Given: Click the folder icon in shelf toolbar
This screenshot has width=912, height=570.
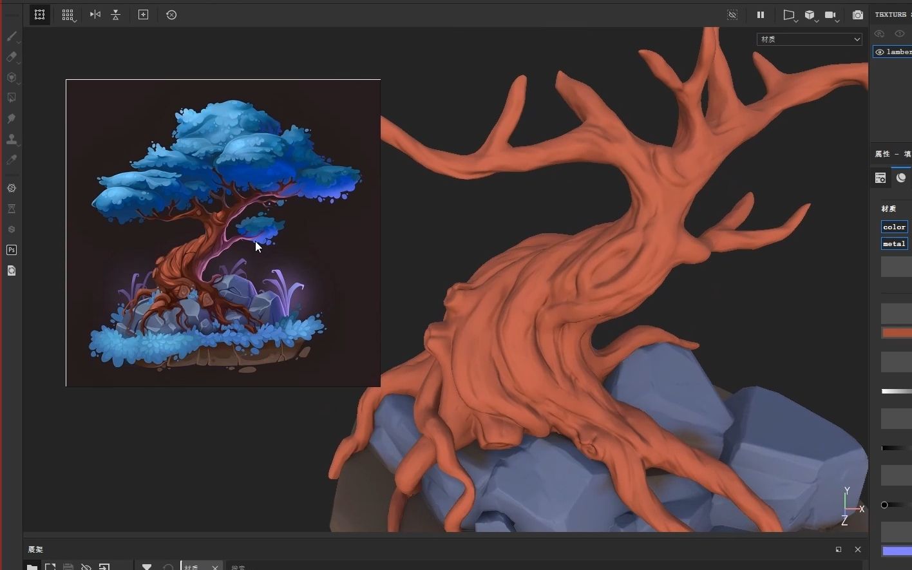Looking at the screenshot, I should tap(32, 567).
